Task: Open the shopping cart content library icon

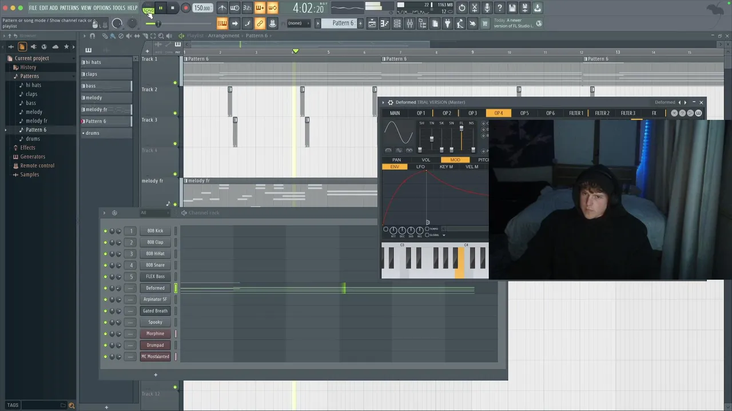Action: 484,23
